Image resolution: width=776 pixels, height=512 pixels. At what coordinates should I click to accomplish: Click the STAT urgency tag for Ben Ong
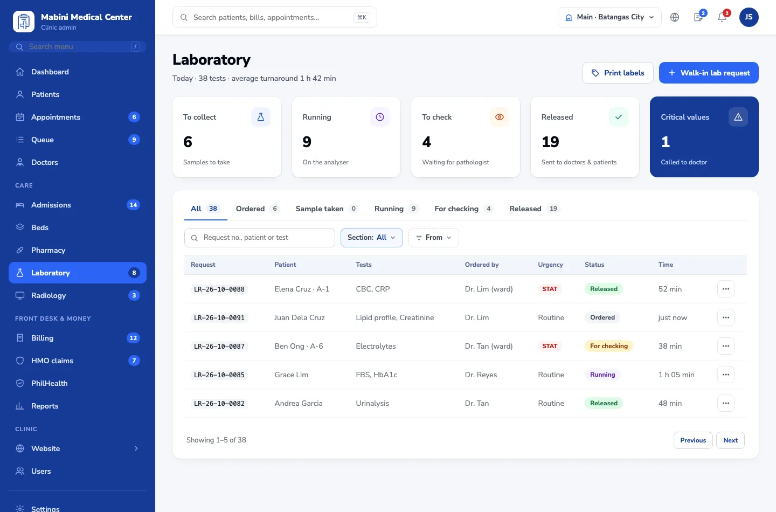pos(550,346)
